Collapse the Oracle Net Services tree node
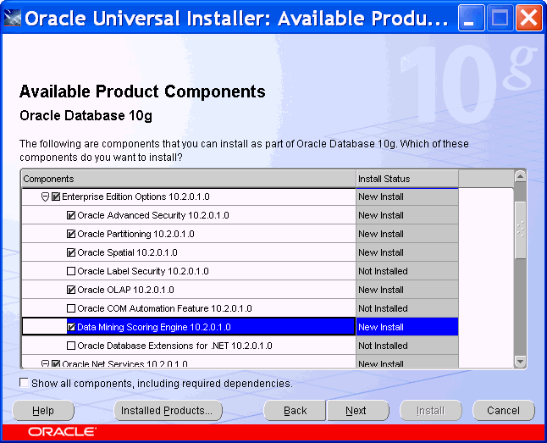This screenshot has height=443, width=547. (x=46, y=364)
